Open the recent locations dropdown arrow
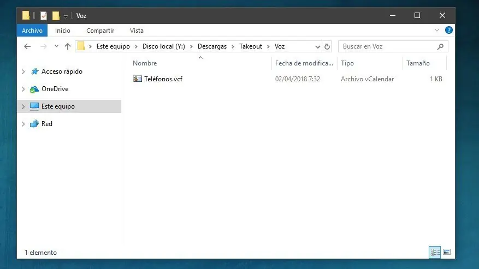479x269 pixels. click(56, 46)
